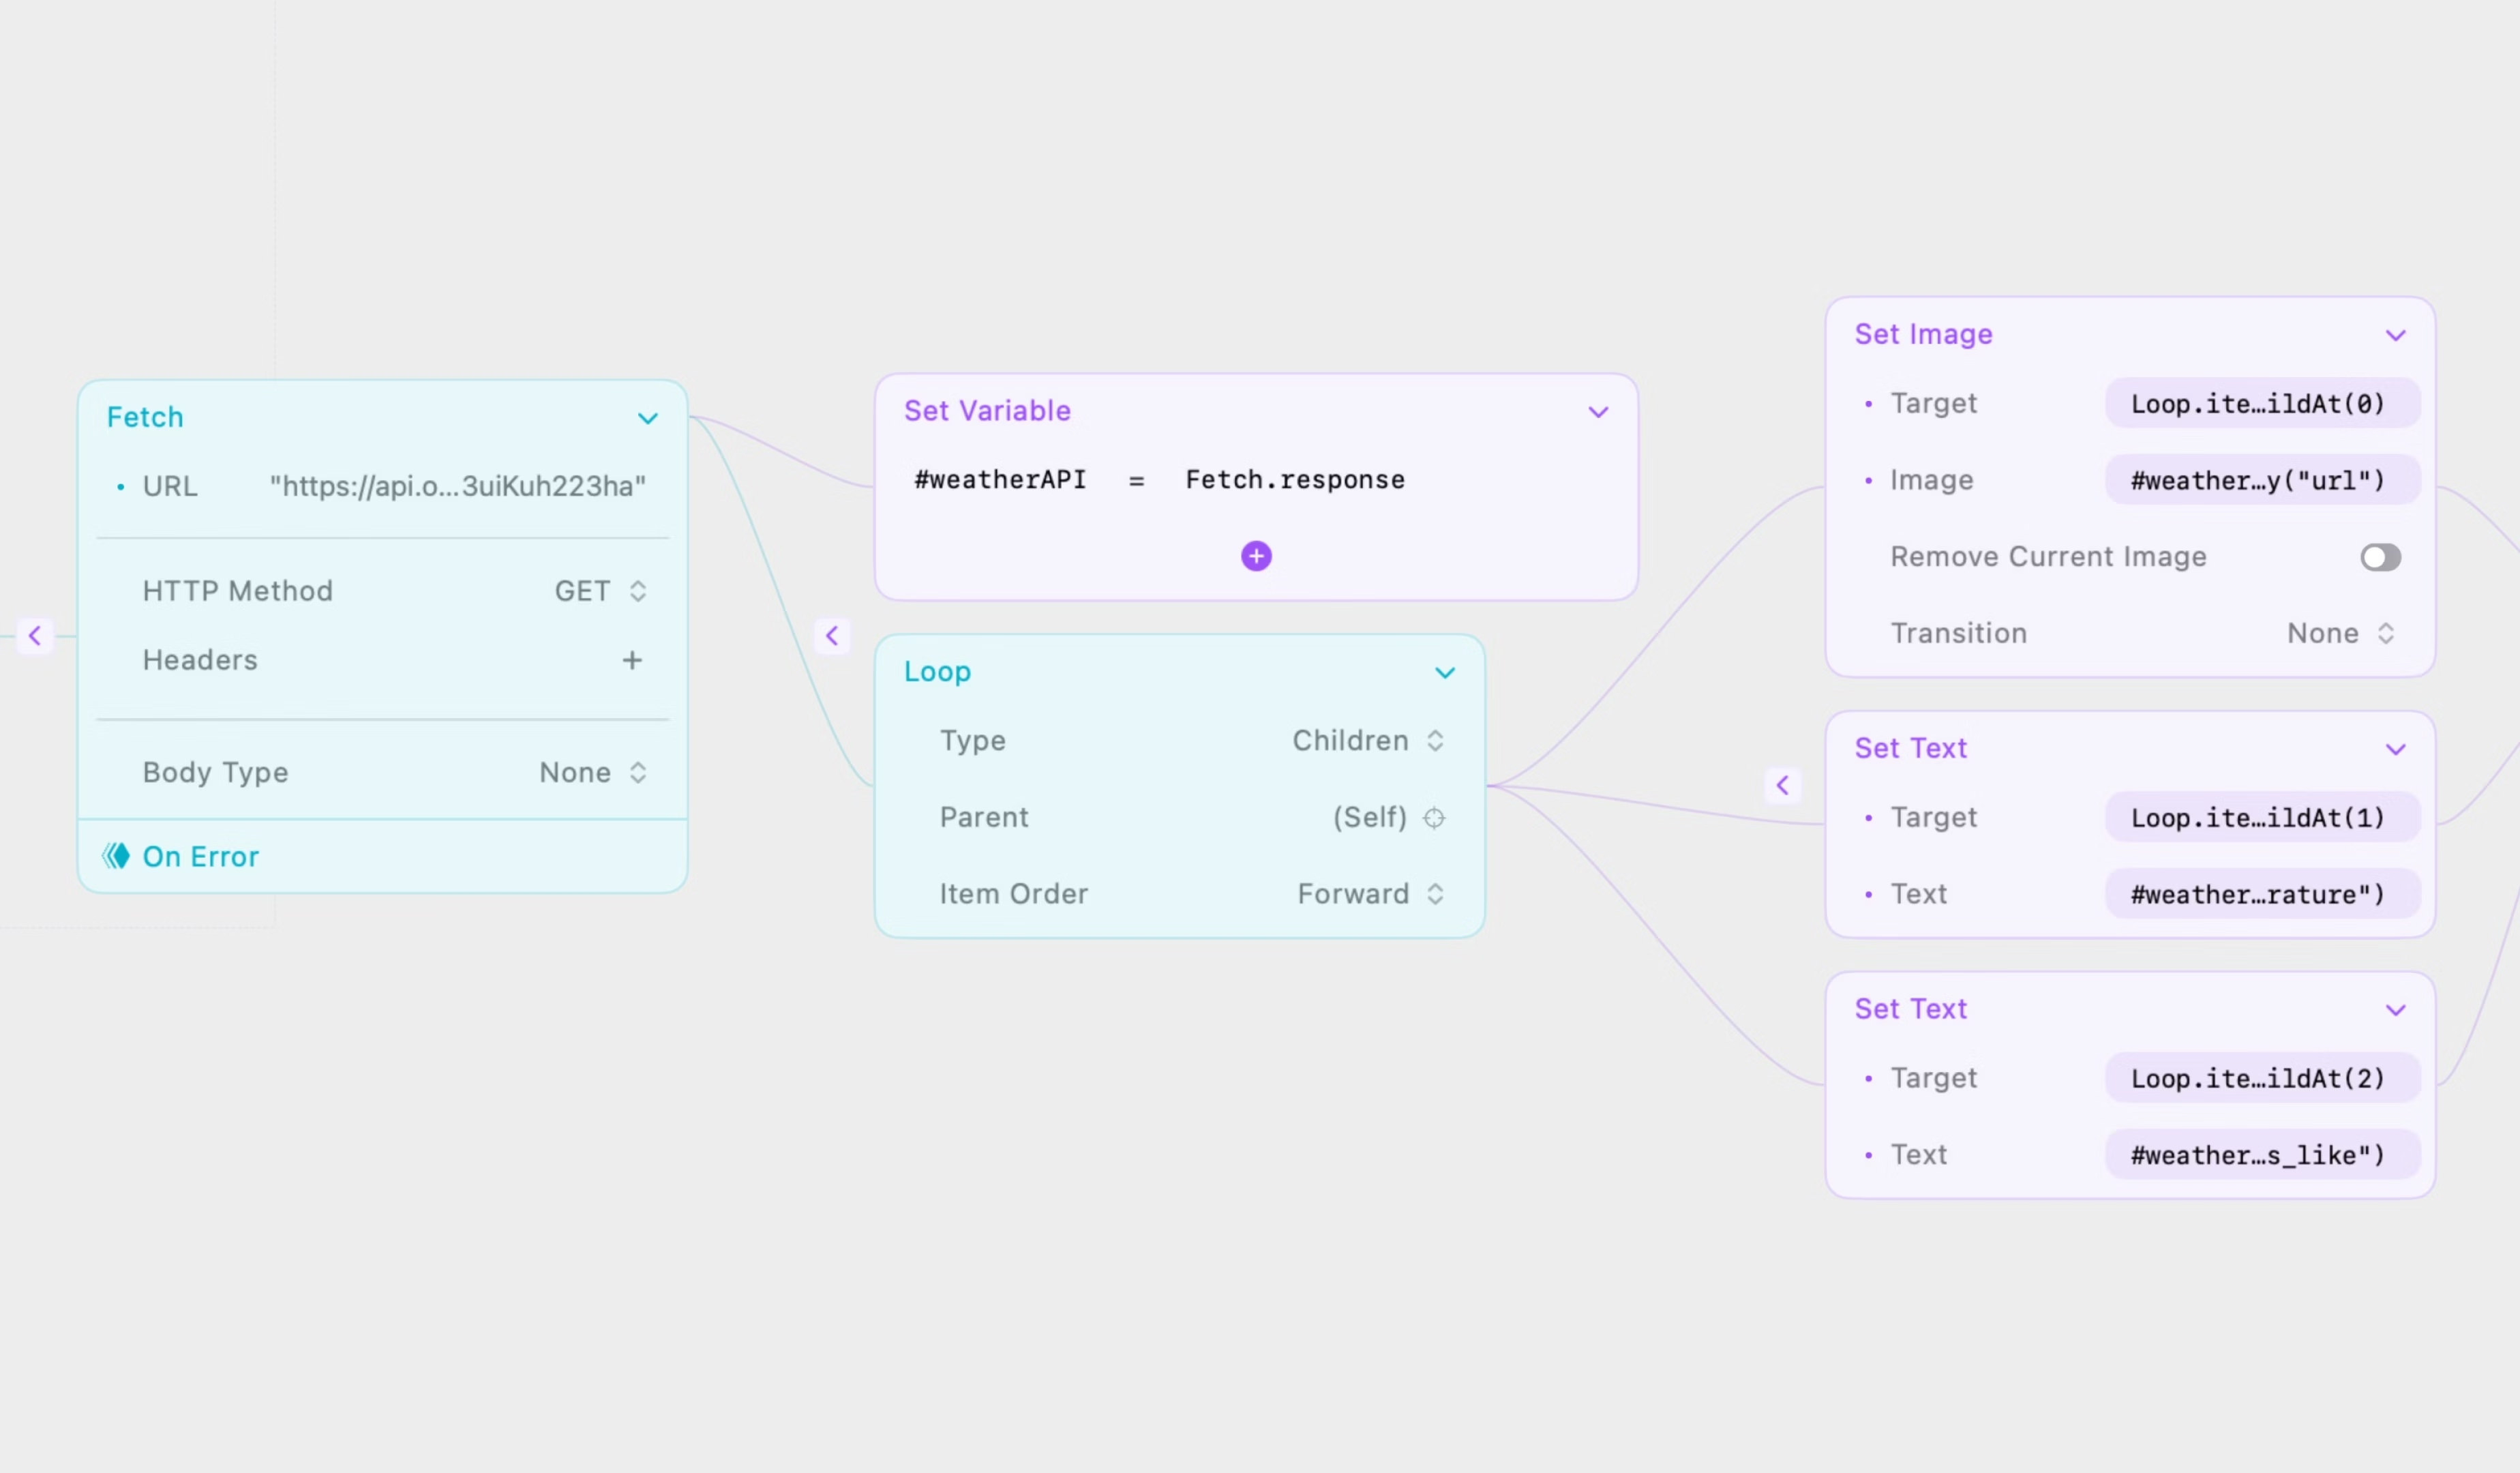Click the collapse arrow left of the Loop node

(832, 636)
